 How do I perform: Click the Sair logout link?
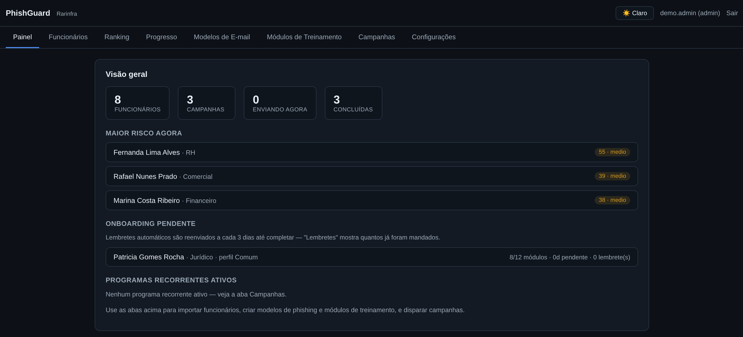732,13
